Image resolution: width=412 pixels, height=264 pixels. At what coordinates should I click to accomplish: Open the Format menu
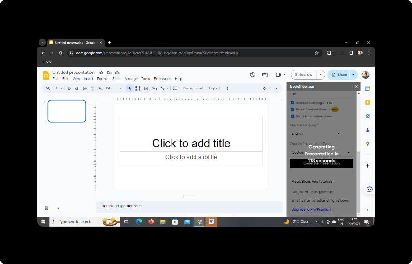pos(103,79)
